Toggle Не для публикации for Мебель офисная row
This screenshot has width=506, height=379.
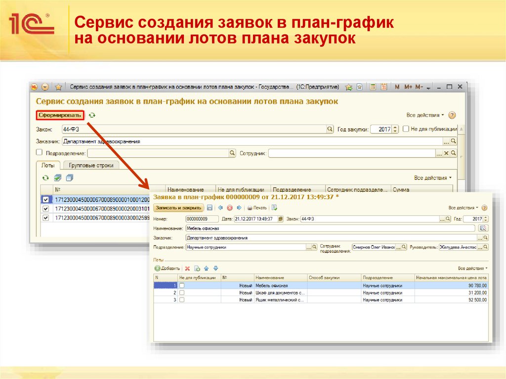tap(182, 286)
